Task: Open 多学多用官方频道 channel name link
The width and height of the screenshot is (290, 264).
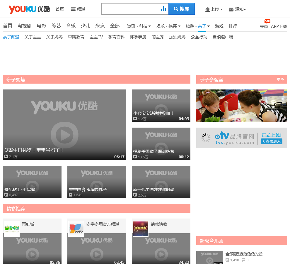Action: click(x=103, y=224)
